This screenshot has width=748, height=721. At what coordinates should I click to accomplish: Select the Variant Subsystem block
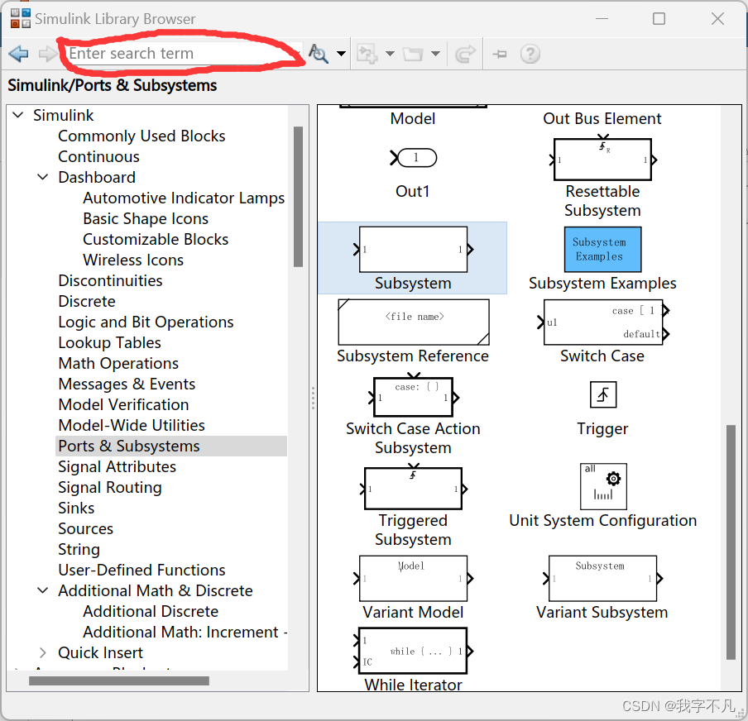(602, 579)
